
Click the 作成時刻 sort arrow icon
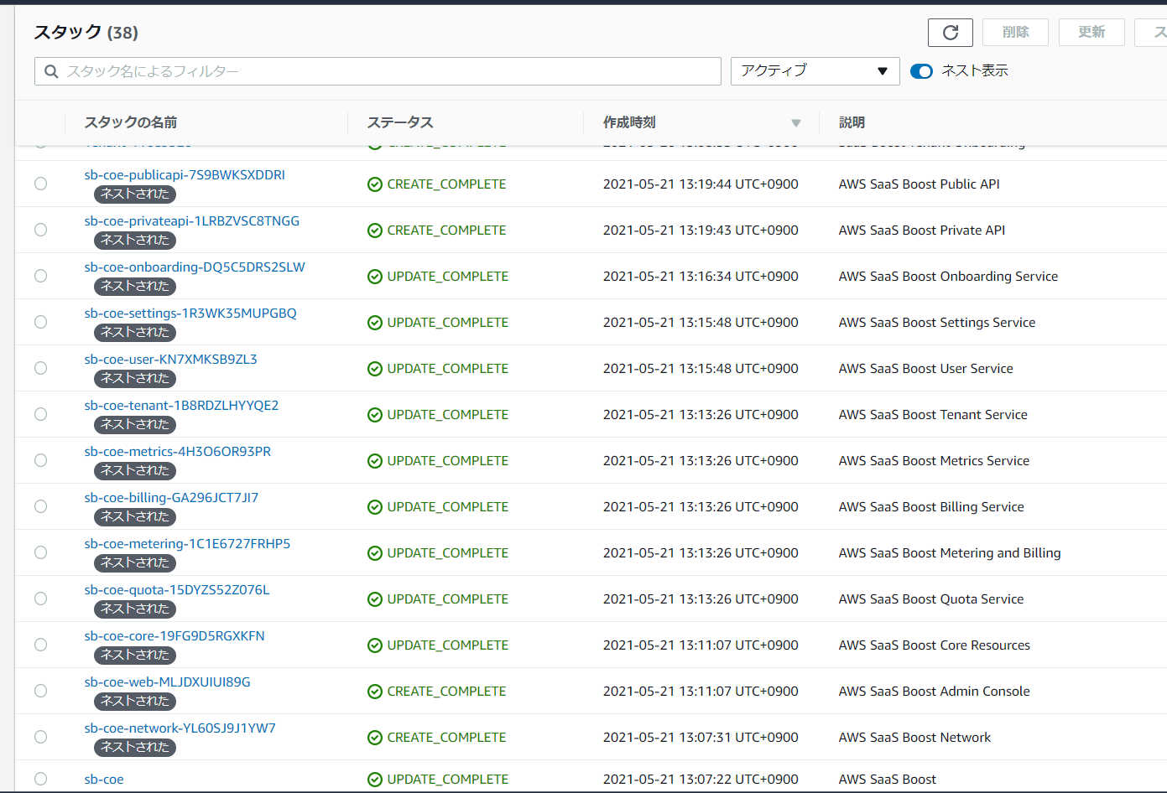(795, 123)
